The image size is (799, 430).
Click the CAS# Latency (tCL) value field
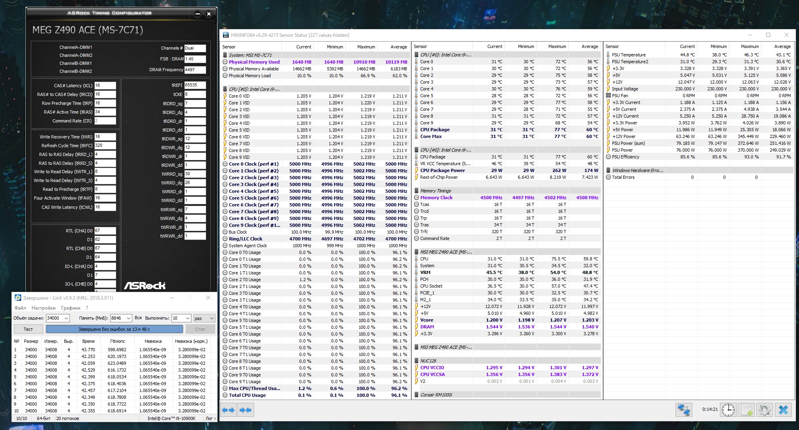point(105,86)
